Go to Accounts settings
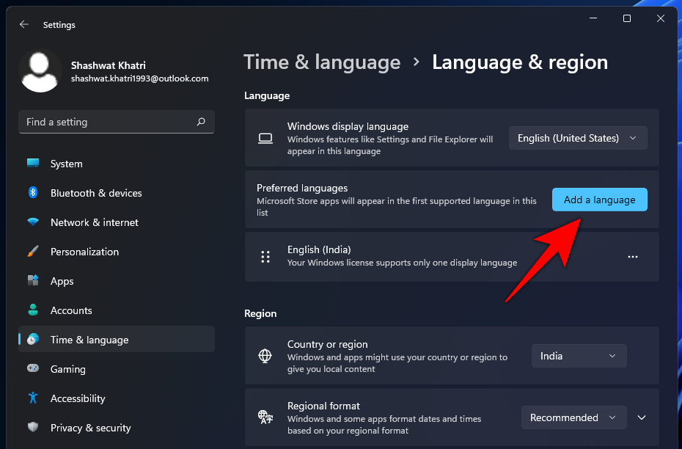 [117, 310]
